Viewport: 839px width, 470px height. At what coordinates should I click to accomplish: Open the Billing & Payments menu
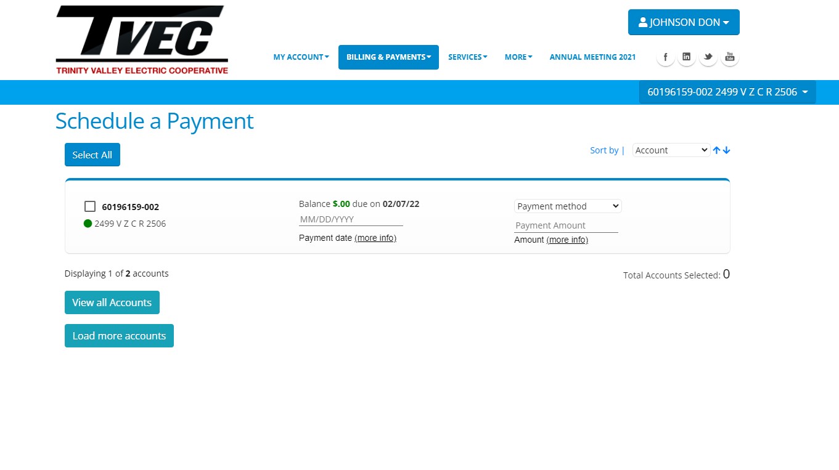pos(388,57)
